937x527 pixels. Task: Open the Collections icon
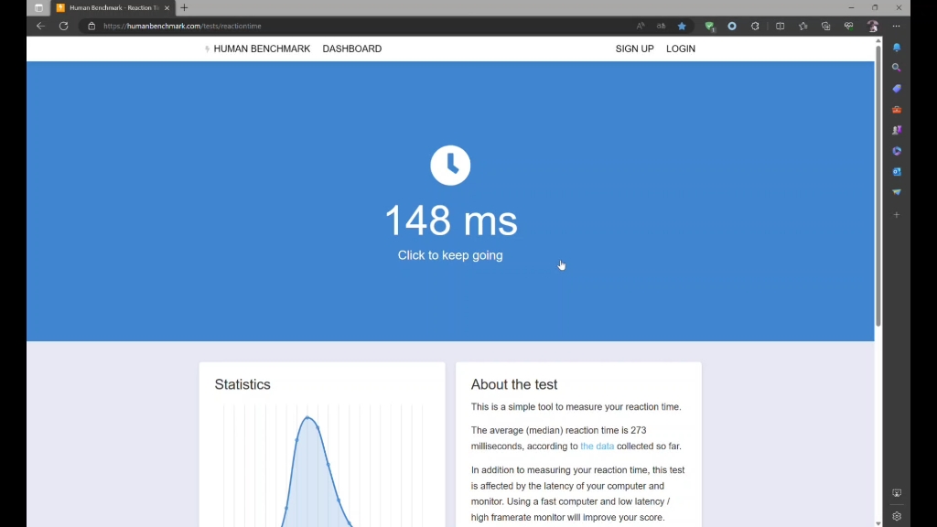[826, 26]
